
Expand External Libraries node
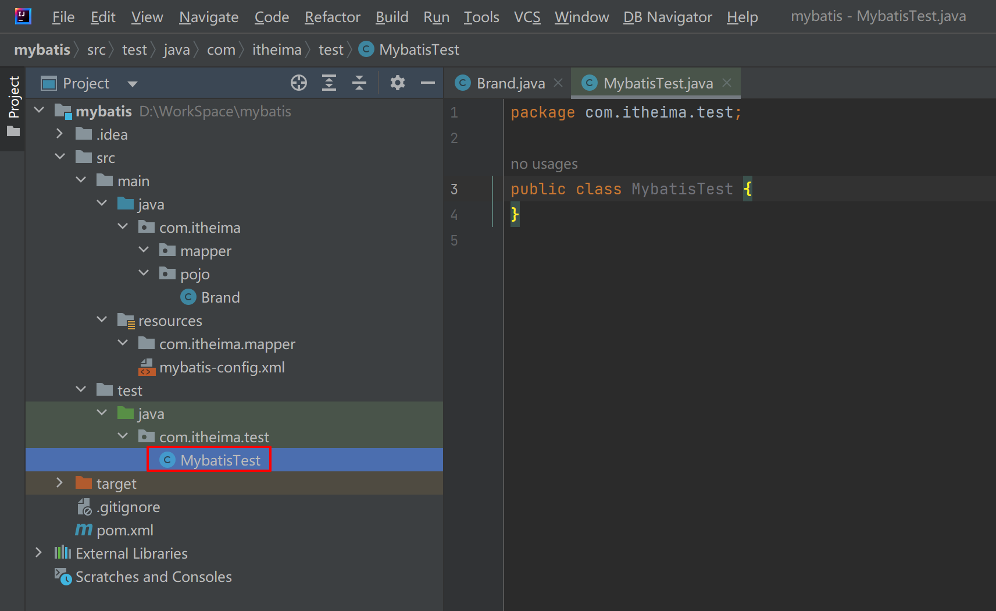coord(38,552)
